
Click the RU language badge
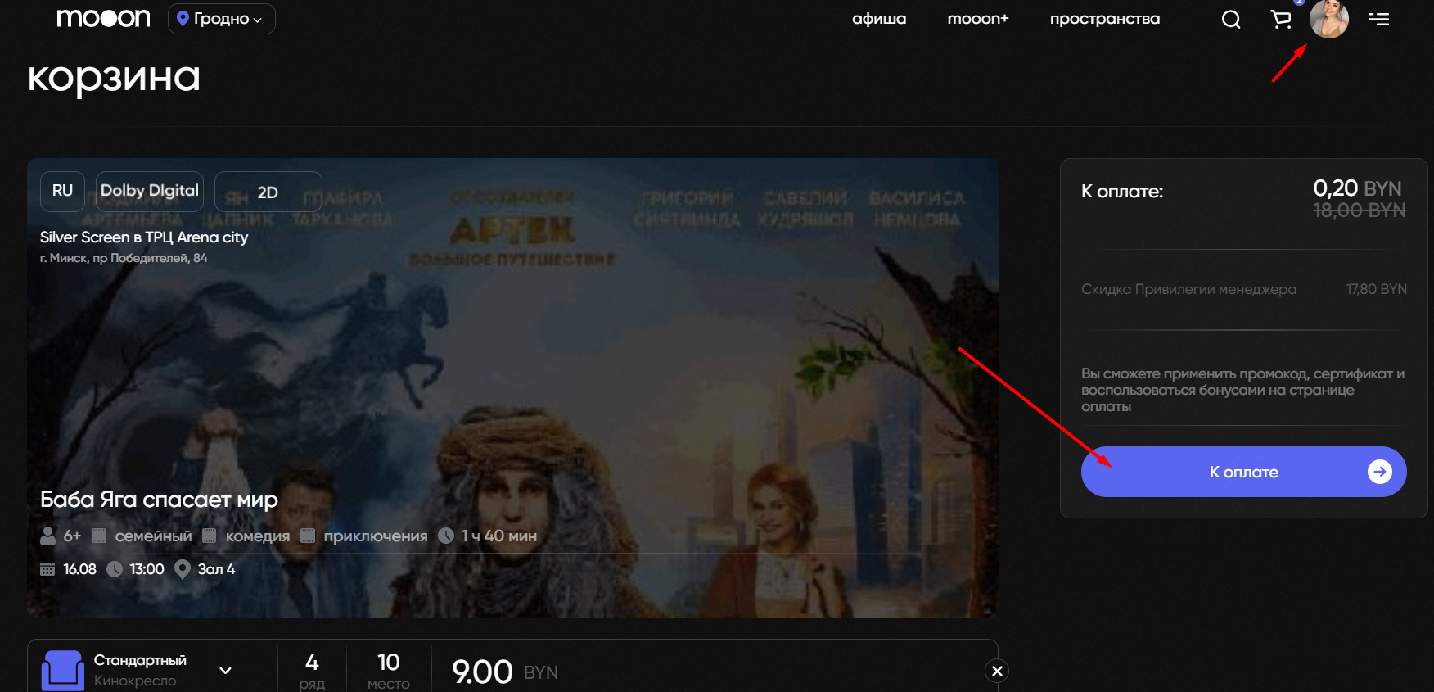(62, 191)
